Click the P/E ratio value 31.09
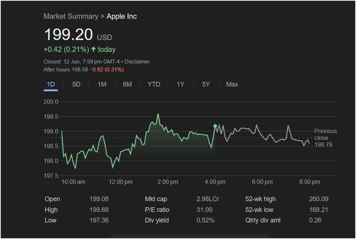Viewport: 356px width, 239px height. pyautogui.click(x=204, y=210)
